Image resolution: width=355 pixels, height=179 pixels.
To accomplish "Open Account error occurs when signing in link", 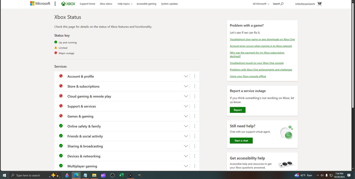I will (261, 46).
